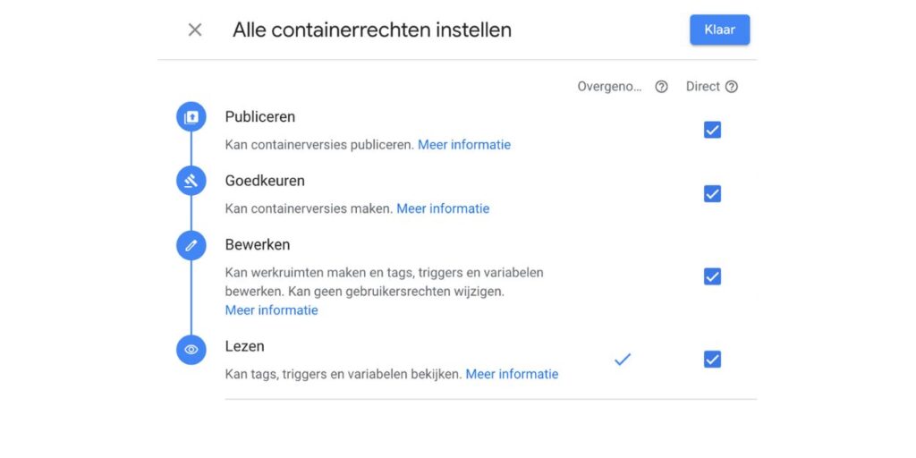Click the Bewerken pencil icon
916x458 pixels.
[x=191, y=245]
